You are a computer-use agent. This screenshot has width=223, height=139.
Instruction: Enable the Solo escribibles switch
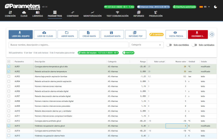point(169,45)
